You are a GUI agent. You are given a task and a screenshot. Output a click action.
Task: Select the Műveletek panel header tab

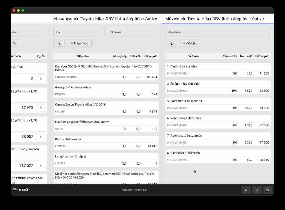215,19
